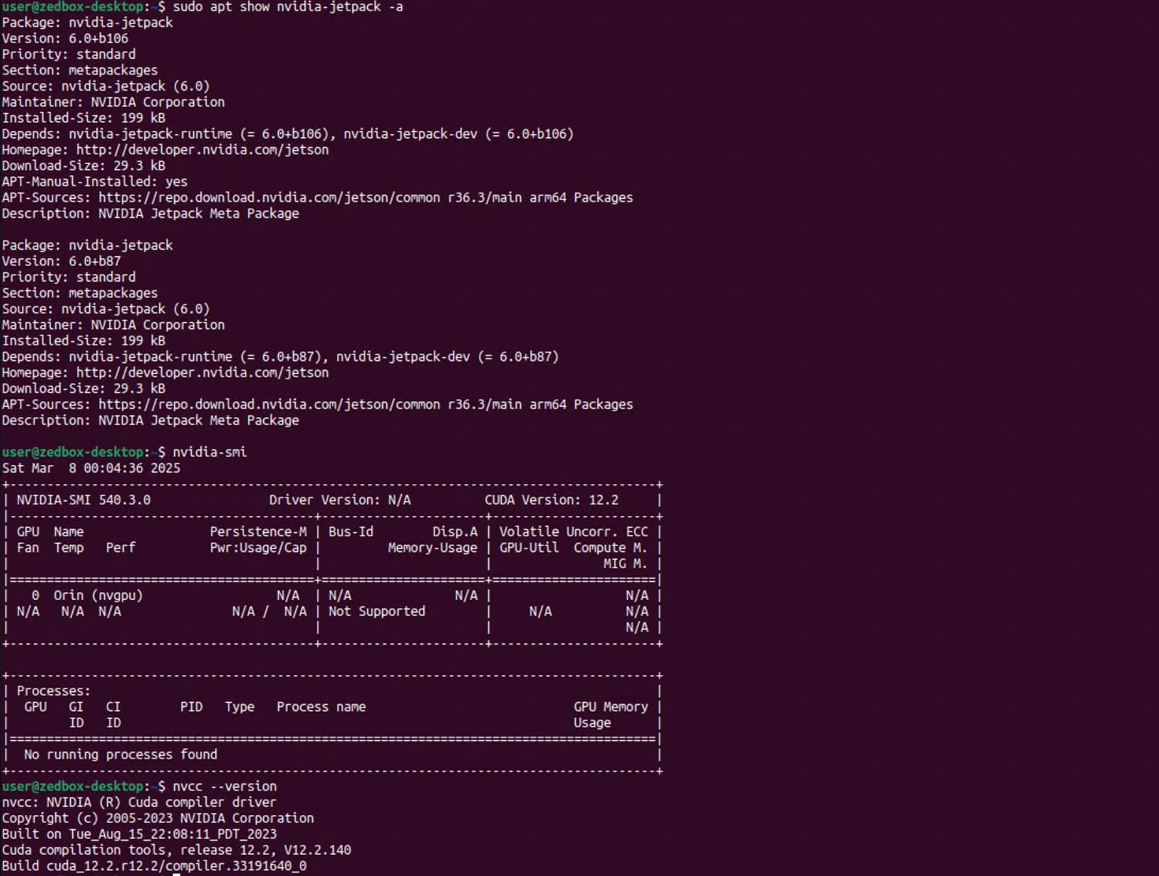Viewport: 1159px width, 876px height.
Task: Click the 'No running processes found' line
Action: [x=120, y=755]
